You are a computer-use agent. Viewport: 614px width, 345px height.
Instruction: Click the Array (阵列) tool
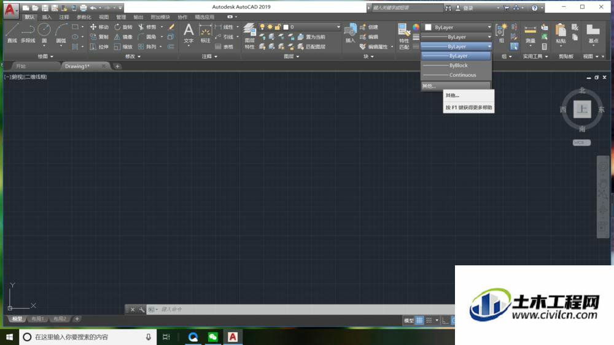[147, 47]
